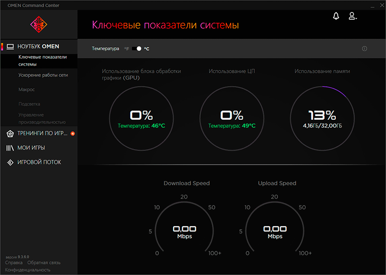This screenshot has width=386, height=275.
Task: Click the CPU temperature 49°C text
Action: pyautogui.click(x=232, y=126)
